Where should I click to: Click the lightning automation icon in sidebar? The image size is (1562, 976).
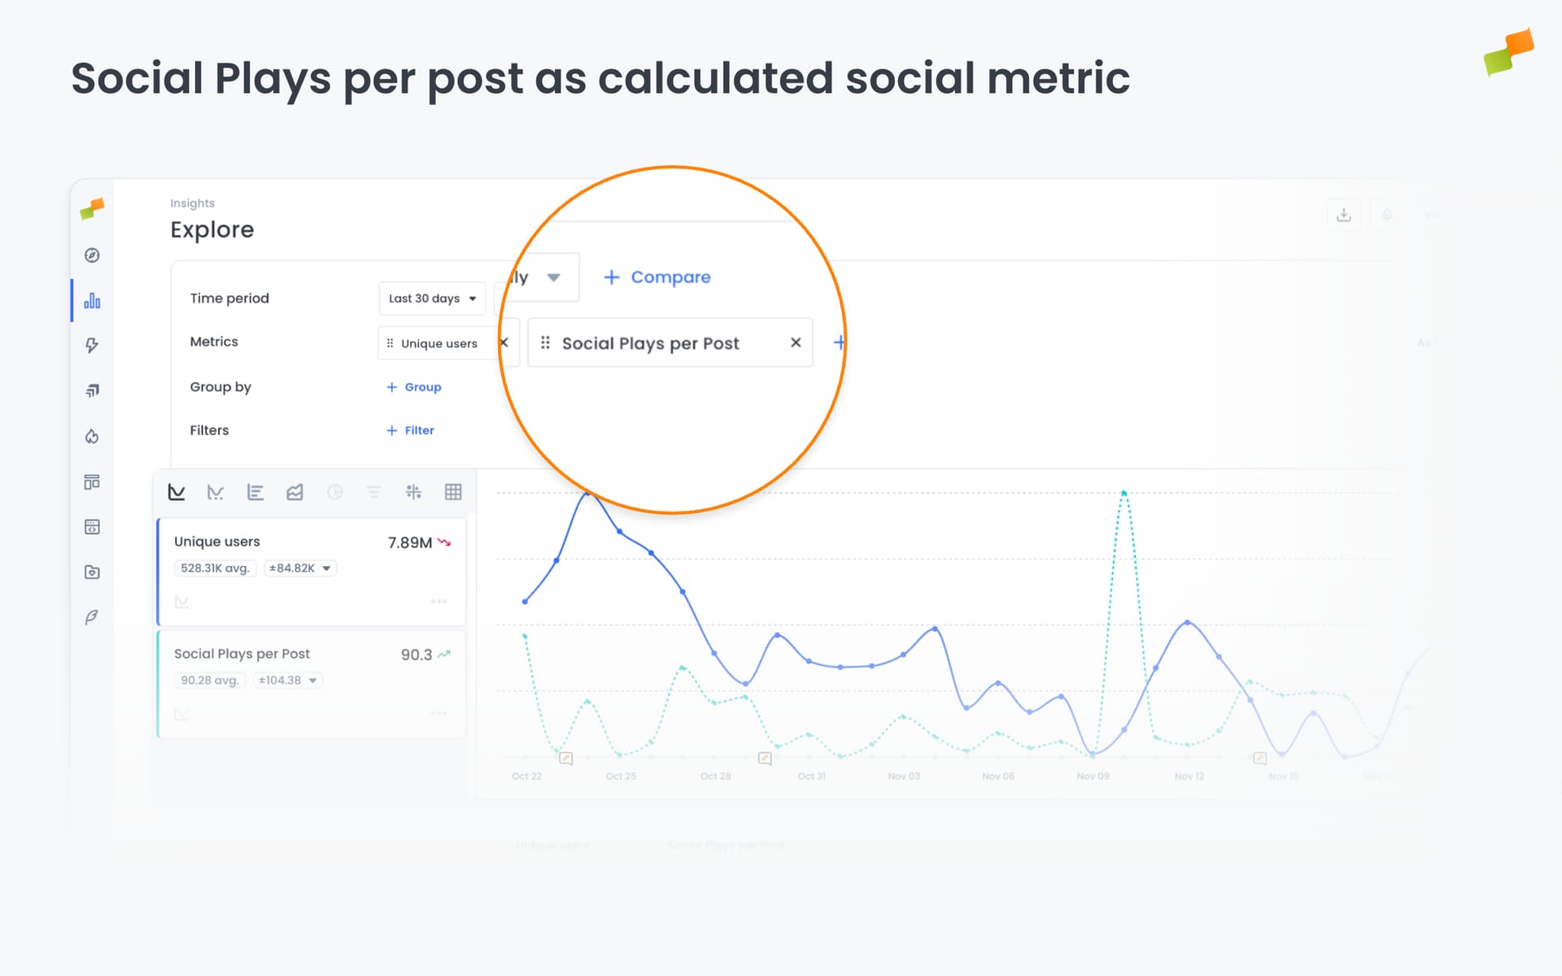92,345
